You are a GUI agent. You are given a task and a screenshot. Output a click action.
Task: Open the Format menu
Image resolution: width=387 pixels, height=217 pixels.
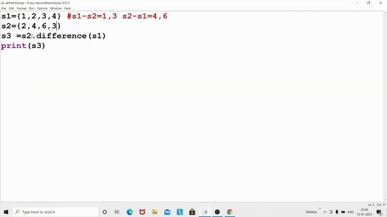(x=22, y=8)
